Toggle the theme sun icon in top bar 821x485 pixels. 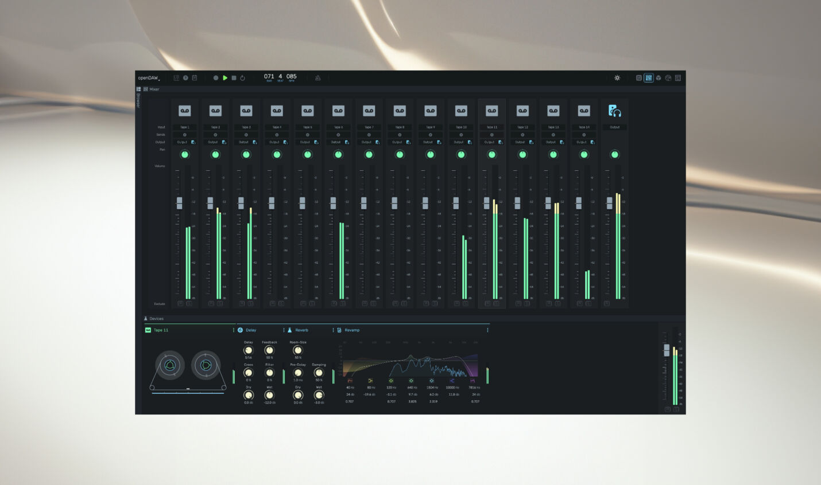coord(617,77)
